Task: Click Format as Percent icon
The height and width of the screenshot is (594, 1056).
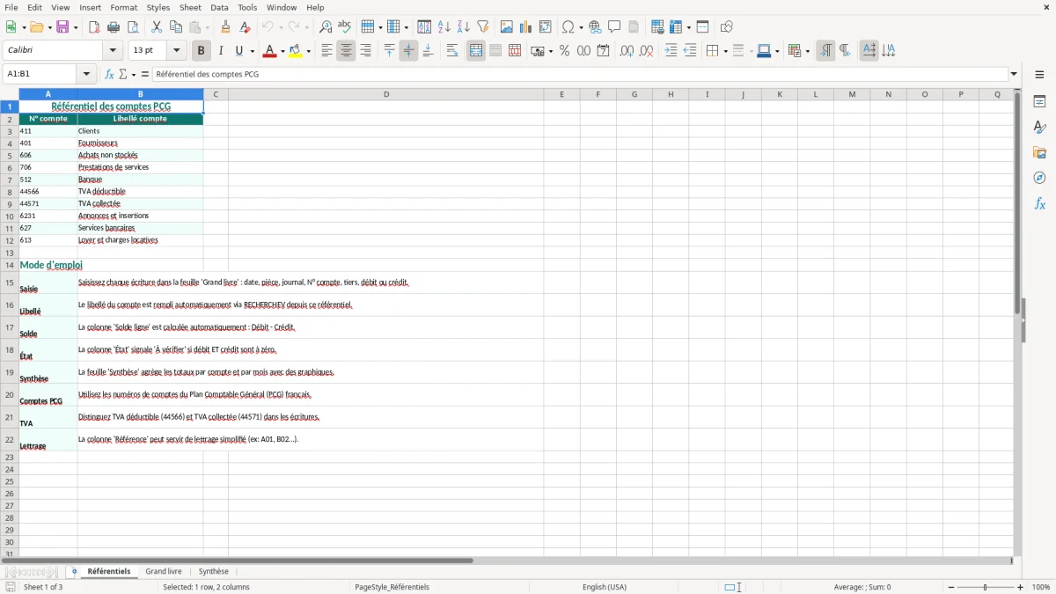Action: click(564, 51)
